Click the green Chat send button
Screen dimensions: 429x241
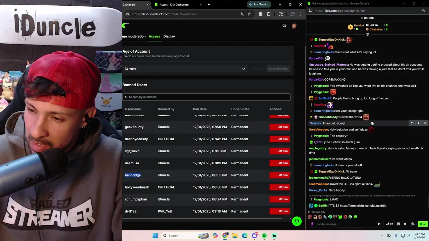coord(422,224)
